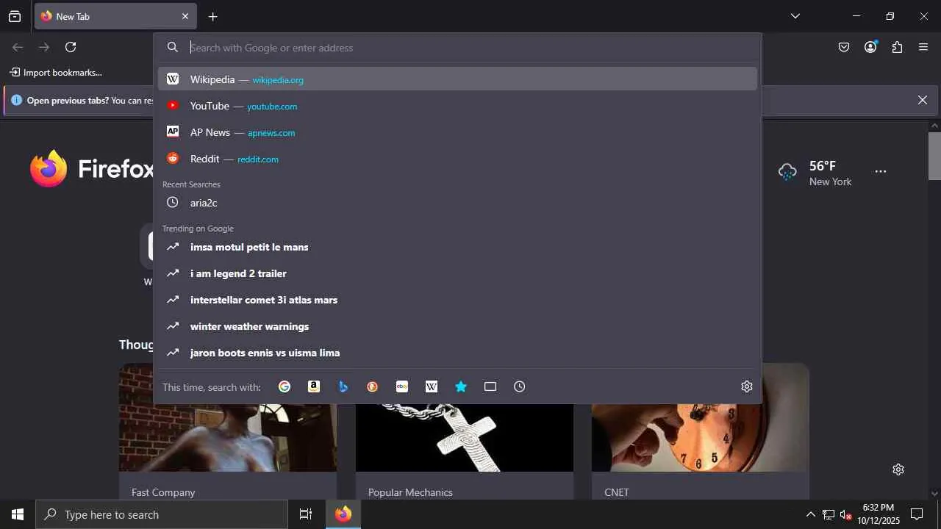Close the New Tab tab
Image resolution: width=941 pixels, height=529 pixels.
pos(185,16)
